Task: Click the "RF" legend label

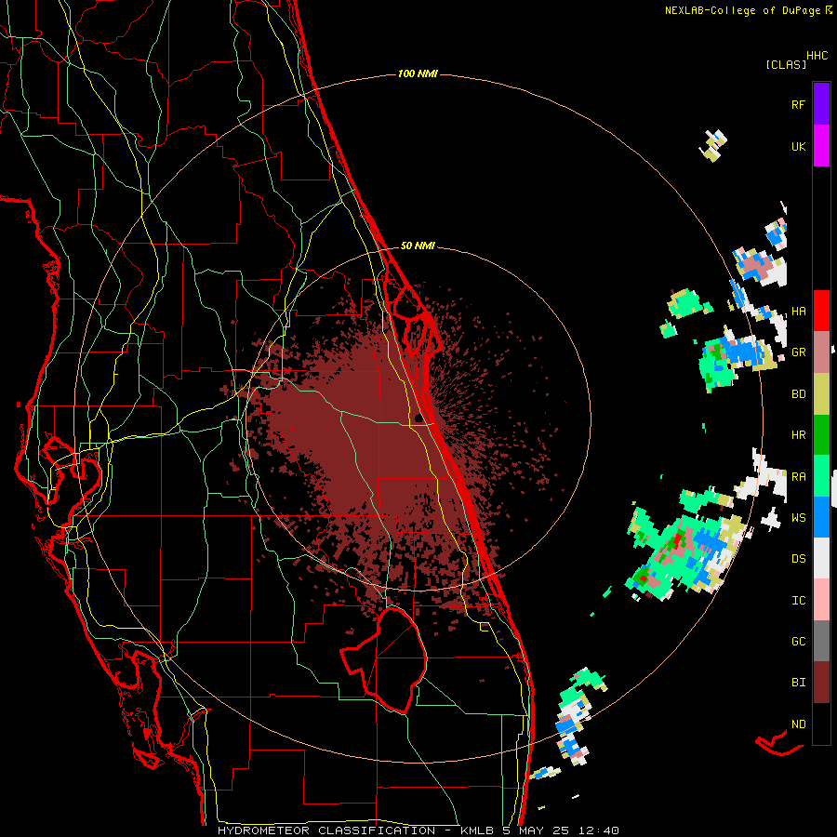Action: tap(798, 104)
